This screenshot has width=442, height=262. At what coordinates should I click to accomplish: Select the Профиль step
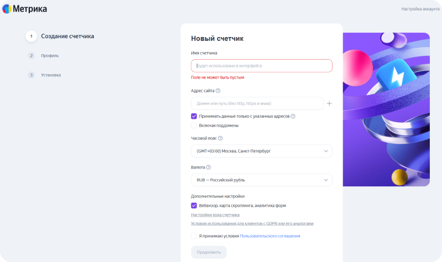coord(50,56)
